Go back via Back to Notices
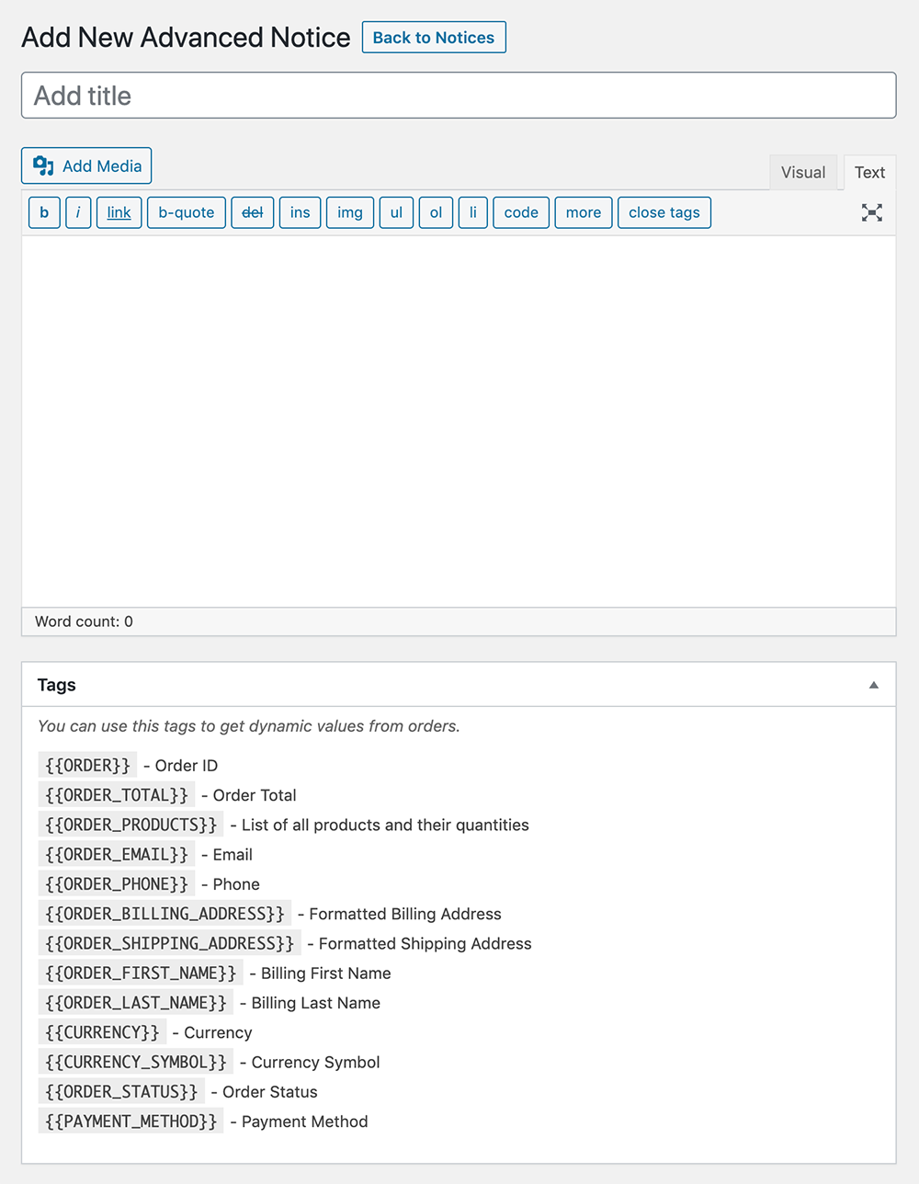This screenshot has height=1184, width=919. (434, 38)
